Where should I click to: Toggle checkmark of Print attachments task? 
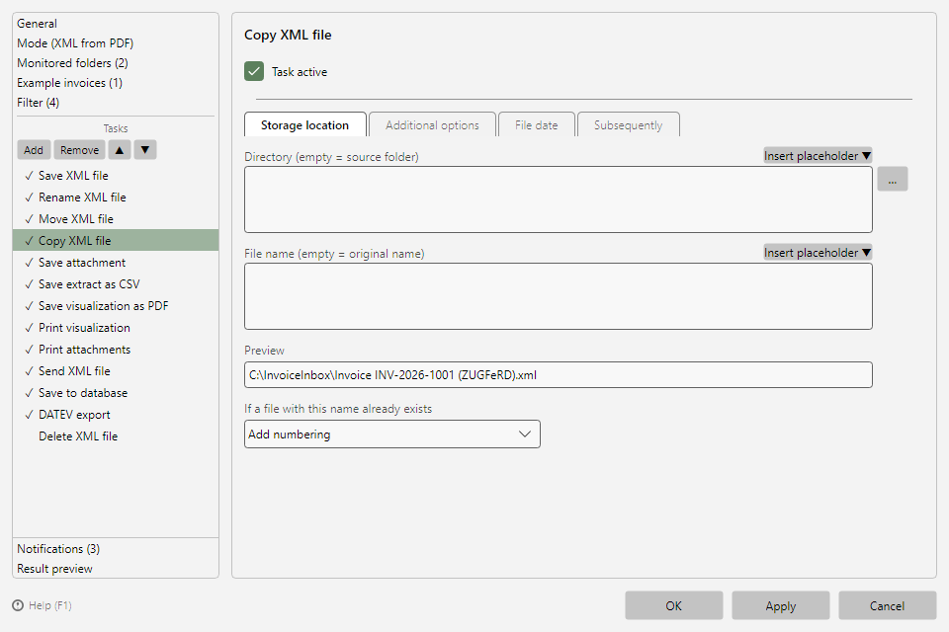tap(29, 351)
